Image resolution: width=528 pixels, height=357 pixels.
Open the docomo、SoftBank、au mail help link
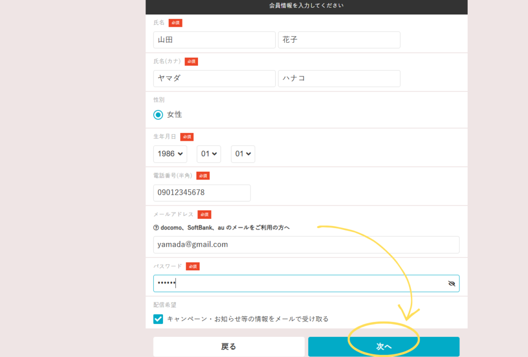click(225, 228)
